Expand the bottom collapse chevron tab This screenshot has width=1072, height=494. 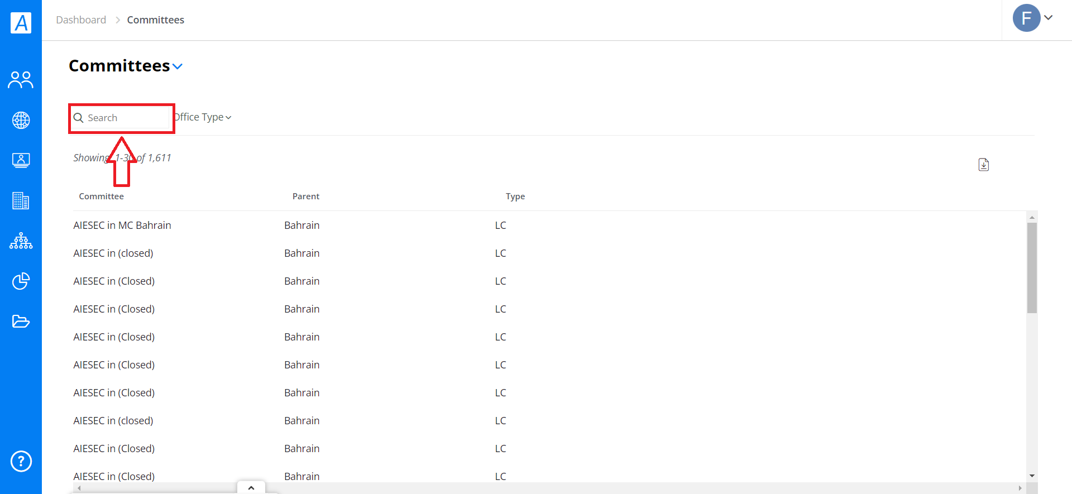251,487
